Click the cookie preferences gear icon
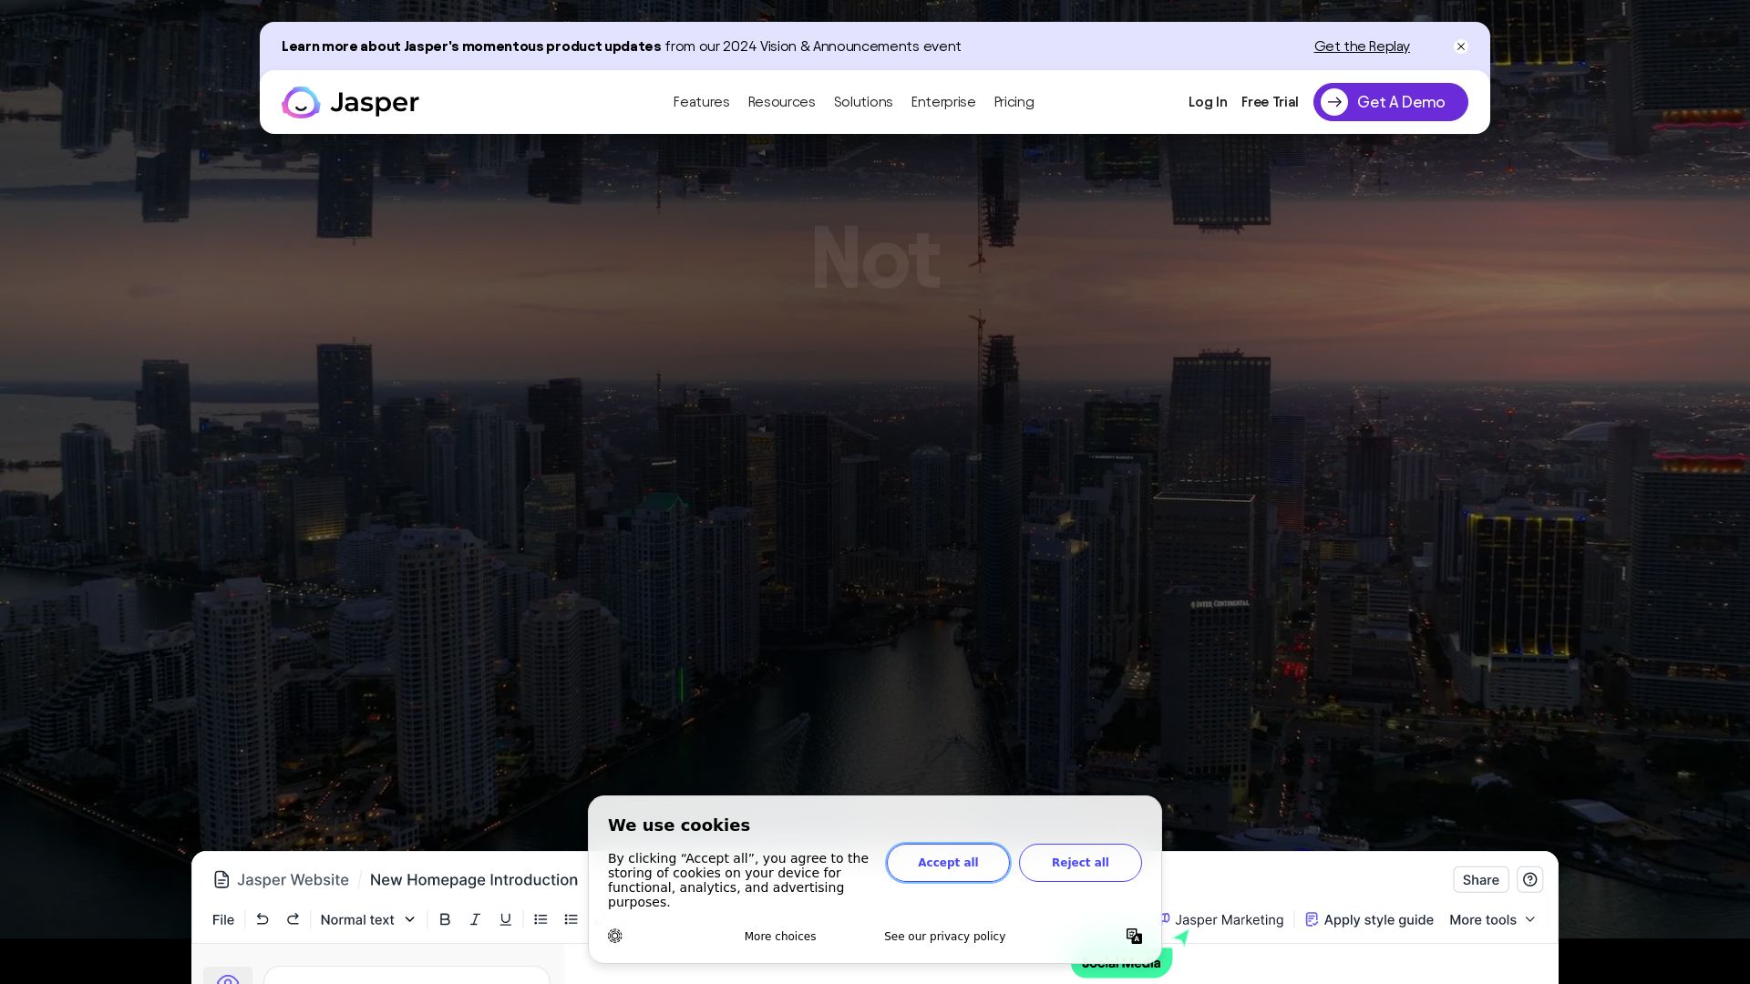Image resolution: width=1750 pixels, height=984 pixels. [x=615, y=936]
